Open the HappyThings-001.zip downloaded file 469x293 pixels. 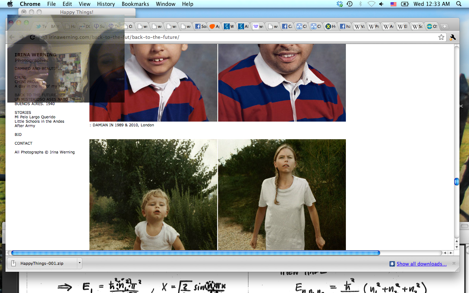click(41, 263)
